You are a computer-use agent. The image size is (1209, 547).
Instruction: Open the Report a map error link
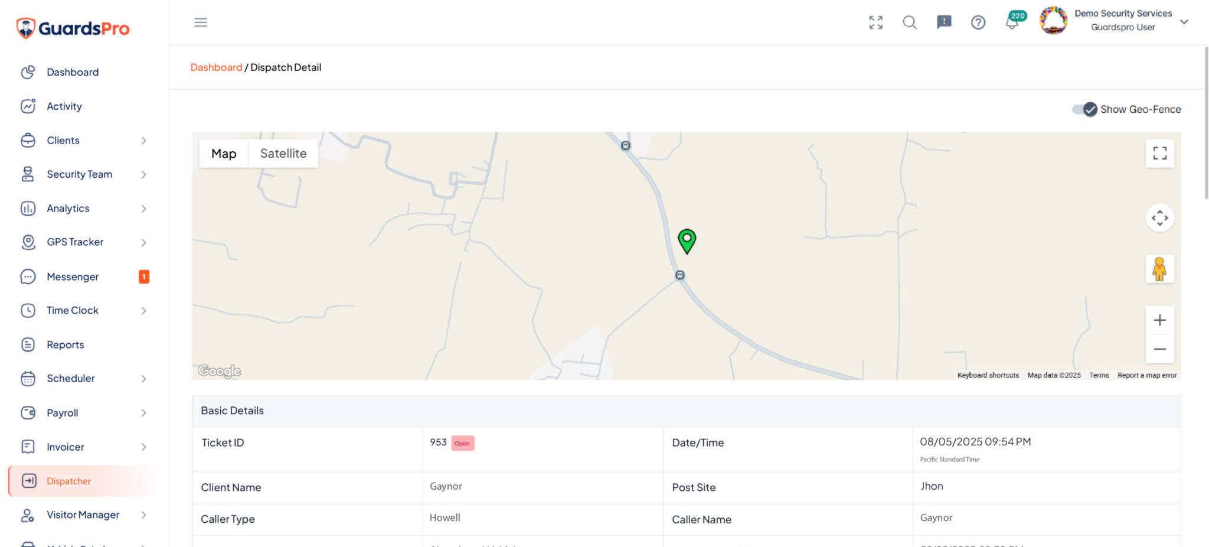tap(1147, 376)
